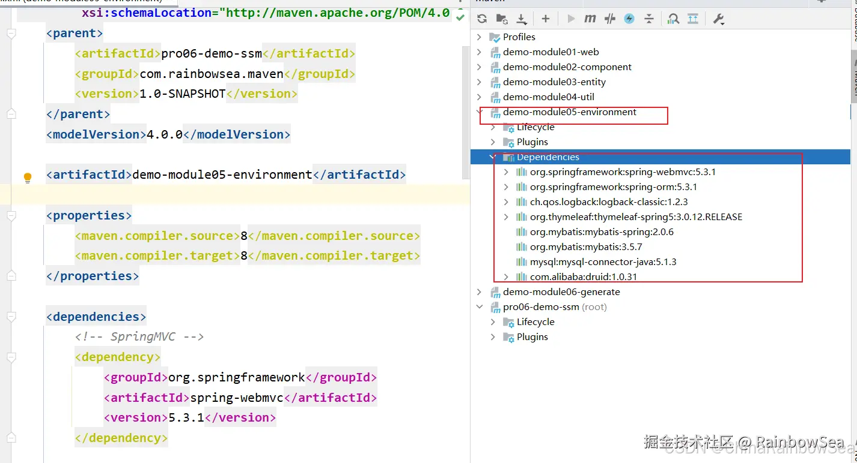Expand Lifecycle under pro06-demo-ssm

(493, 322)
